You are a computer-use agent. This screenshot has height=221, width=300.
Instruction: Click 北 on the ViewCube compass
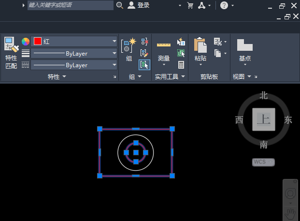tap(263, 95)
